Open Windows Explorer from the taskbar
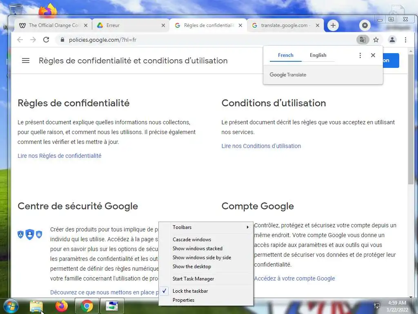The width and height of the screenshot is (418, 314). [36, 306]
